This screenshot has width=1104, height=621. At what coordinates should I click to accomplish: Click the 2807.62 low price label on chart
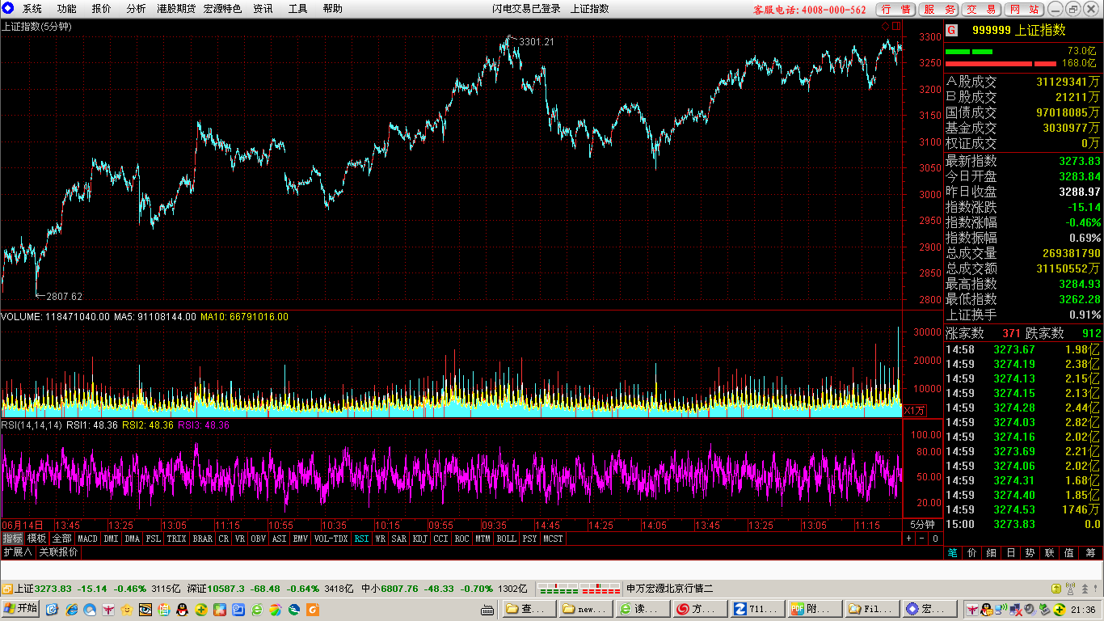tap(65, 297)
